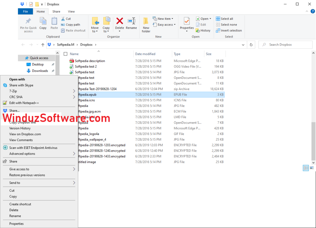
Task: Click the ESET icon in context menu
Action: tap(5, 148)
